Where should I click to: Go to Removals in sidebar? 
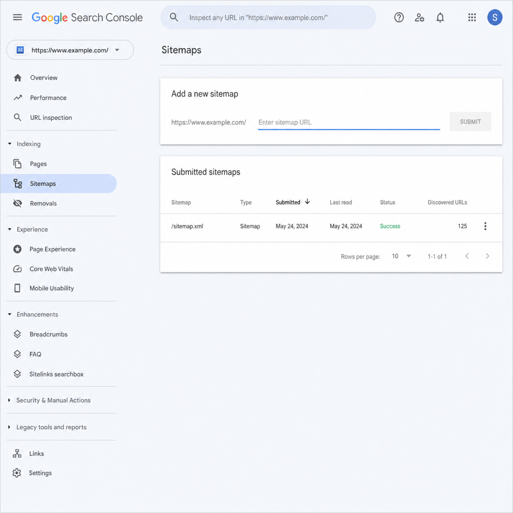tap(43, 203)
